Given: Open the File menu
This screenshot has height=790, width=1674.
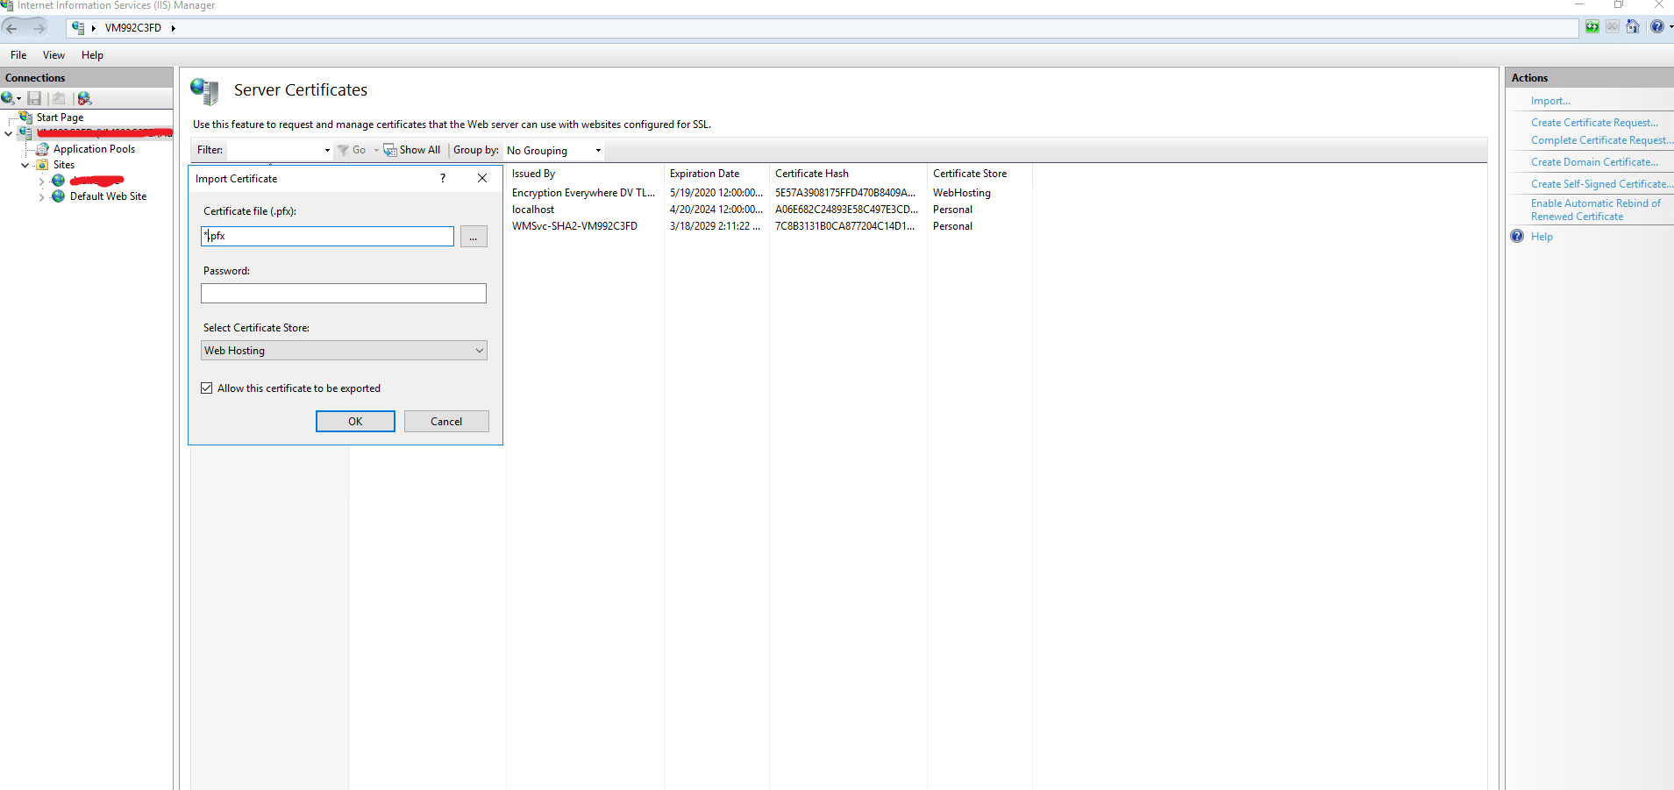Looking at the screenshot, I should pyautogui.click(x=18, y=55).
